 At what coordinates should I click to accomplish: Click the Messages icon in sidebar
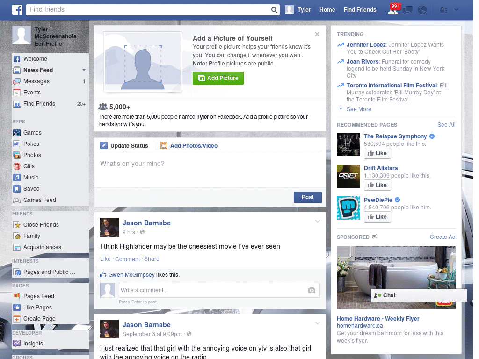point(17,81)
